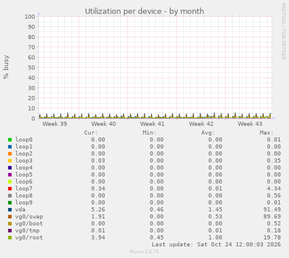This screenshot has width=289, height=258.
Task: Click vg0/root current value 3.94
Action: tap(98, 238)
